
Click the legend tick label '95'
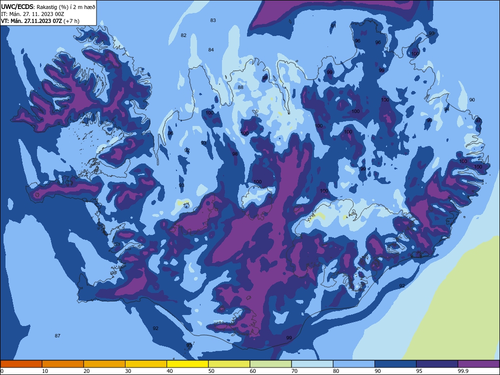(419, 371)
